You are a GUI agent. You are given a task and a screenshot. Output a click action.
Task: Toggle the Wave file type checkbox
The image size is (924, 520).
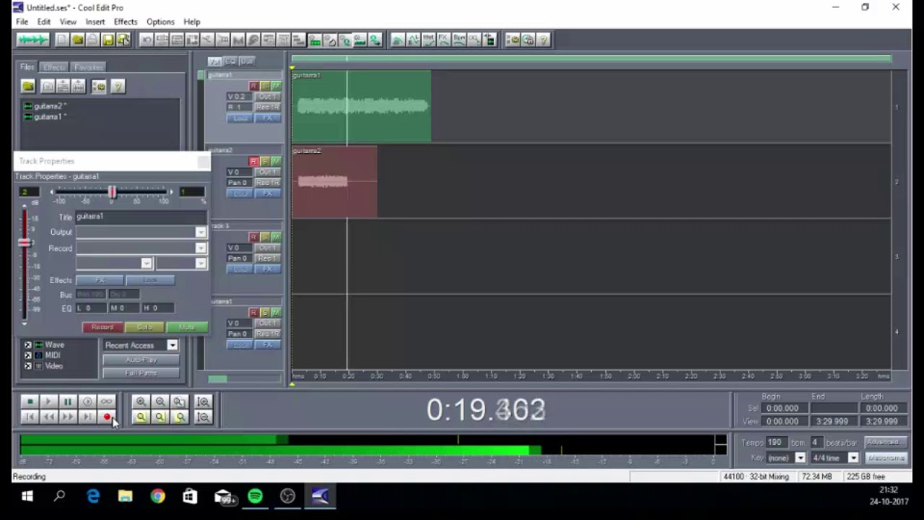28,345
